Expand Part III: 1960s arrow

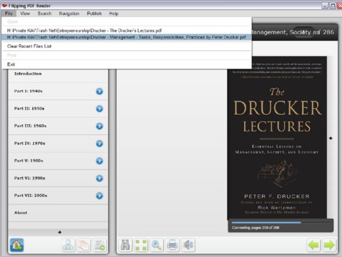click(99, 126)
